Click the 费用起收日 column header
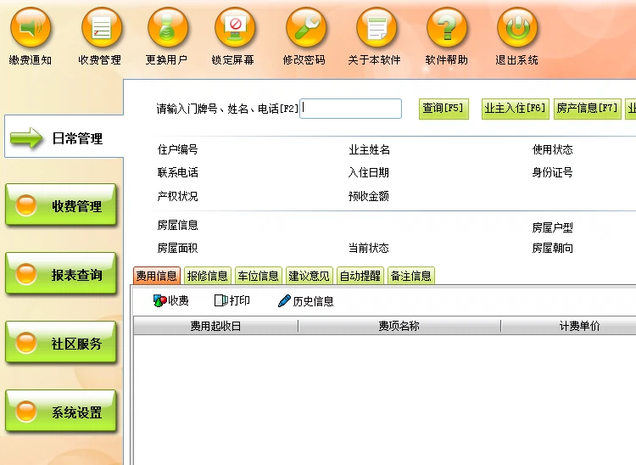The image size is (636, 465). (215, 326)
